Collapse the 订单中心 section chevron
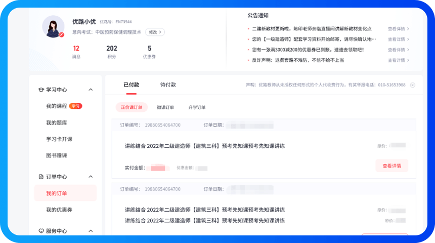The width and height of the screenshot is (435, 243). (91, 177)
